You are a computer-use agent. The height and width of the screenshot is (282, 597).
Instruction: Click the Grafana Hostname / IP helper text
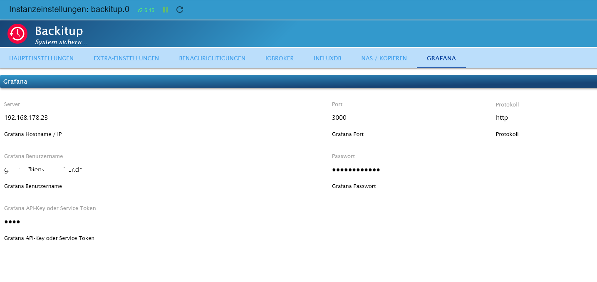tap(33, 134)
